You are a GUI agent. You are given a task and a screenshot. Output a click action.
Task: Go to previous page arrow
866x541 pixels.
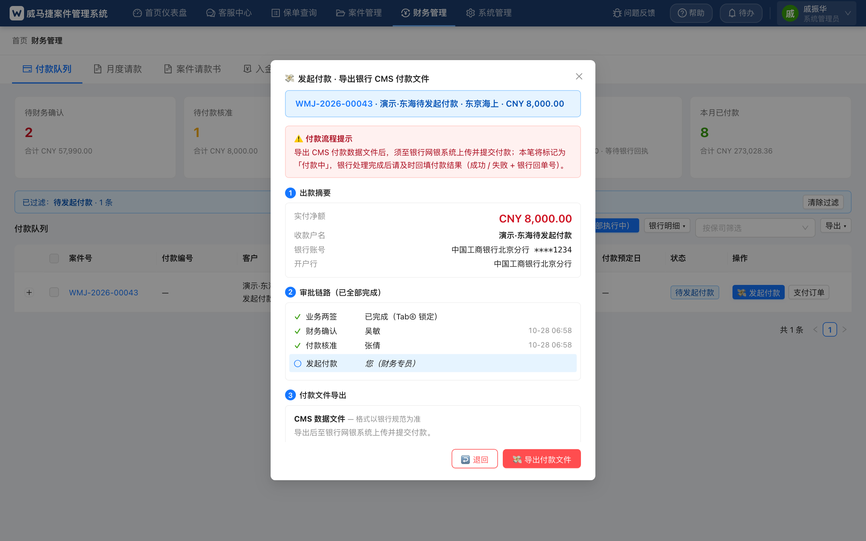click(815, 329)
